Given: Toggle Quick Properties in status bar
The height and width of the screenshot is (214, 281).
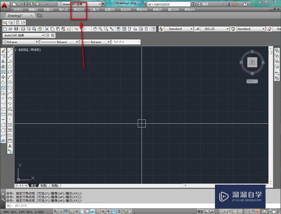Looking at the screenshot, I should [119, 212].
